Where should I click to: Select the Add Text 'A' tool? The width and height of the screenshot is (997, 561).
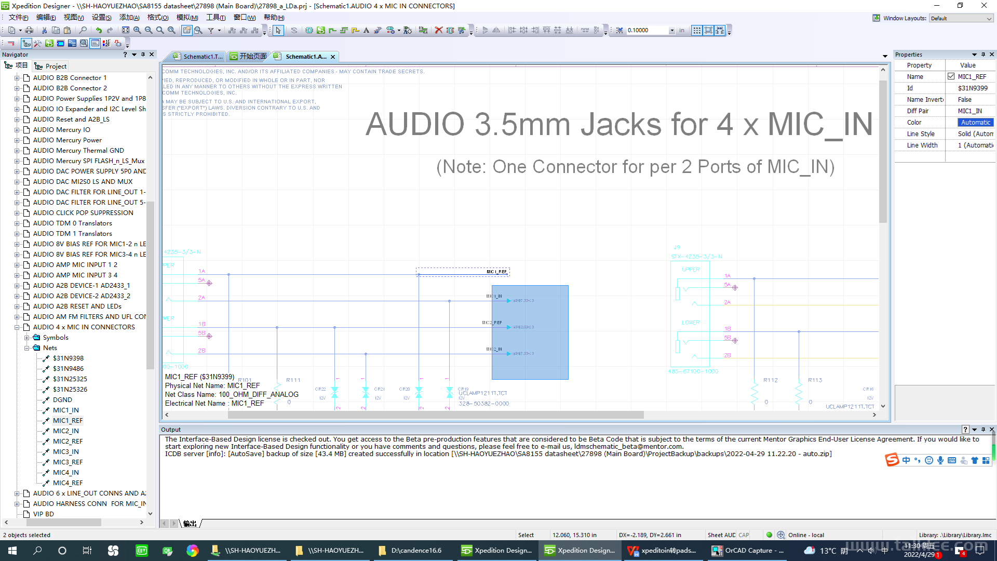click(366, 30)
